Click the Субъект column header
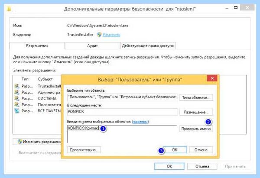The image size is (260, 178). click(x=45, y=79)
